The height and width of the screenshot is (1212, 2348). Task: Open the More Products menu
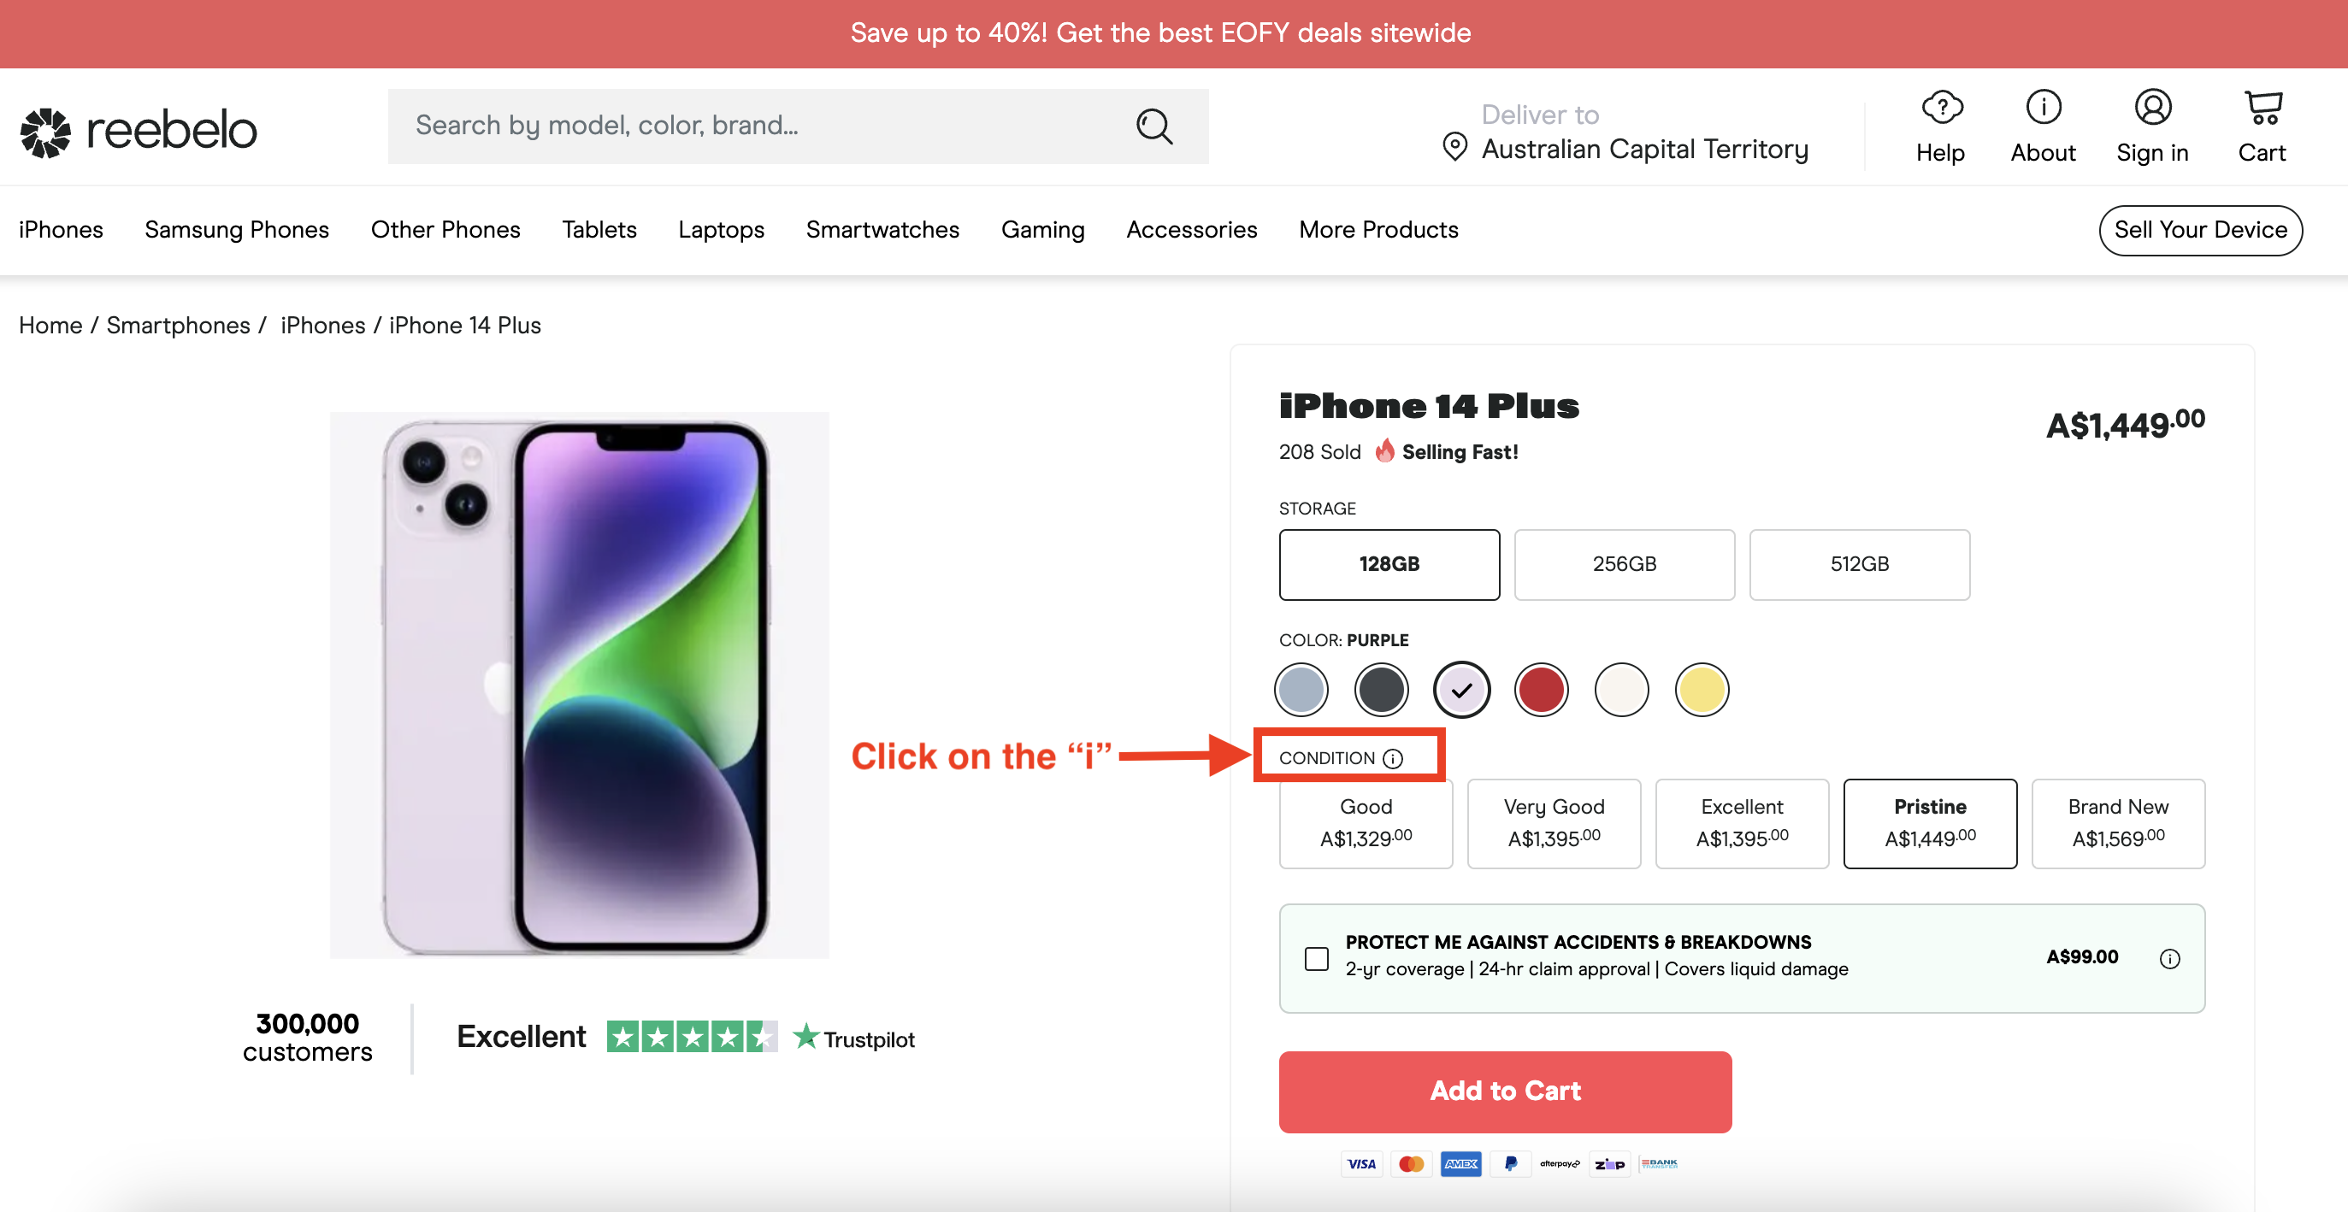(1378, 231)
